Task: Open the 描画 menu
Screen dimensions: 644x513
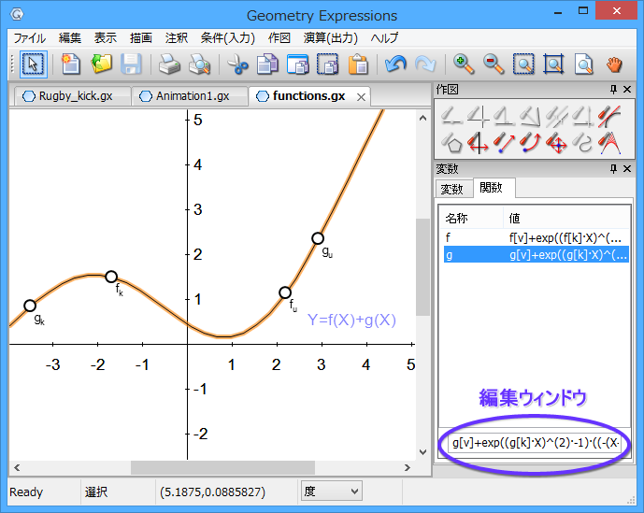Action: tap(141, 38)
